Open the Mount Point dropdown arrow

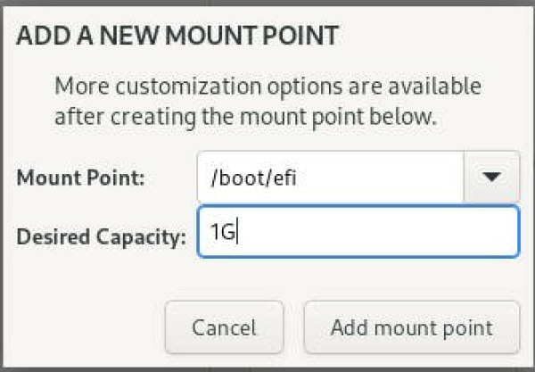click(491, 177)
